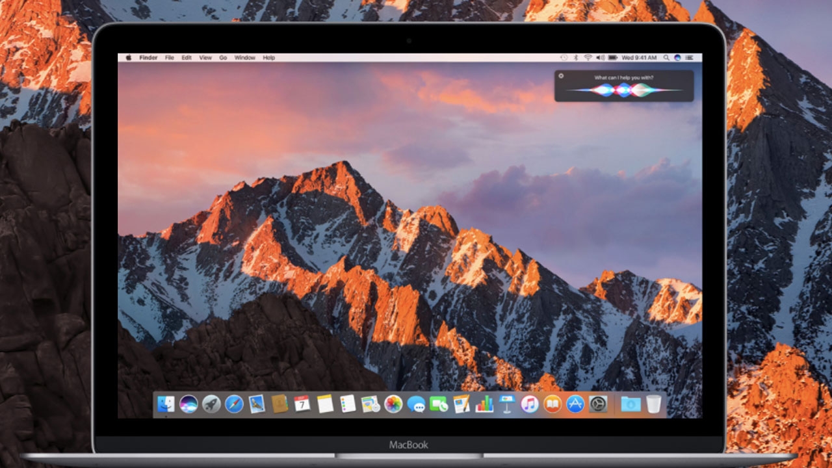Launch Safari compass icon in dock

234,404
